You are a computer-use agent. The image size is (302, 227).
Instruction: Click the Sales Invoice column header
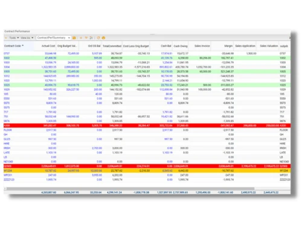coord(202,46)
